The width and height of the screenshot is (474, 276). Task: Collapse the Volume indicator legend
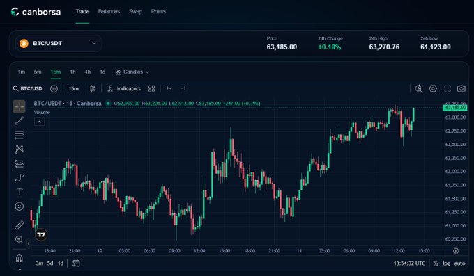tap(39, 122)
